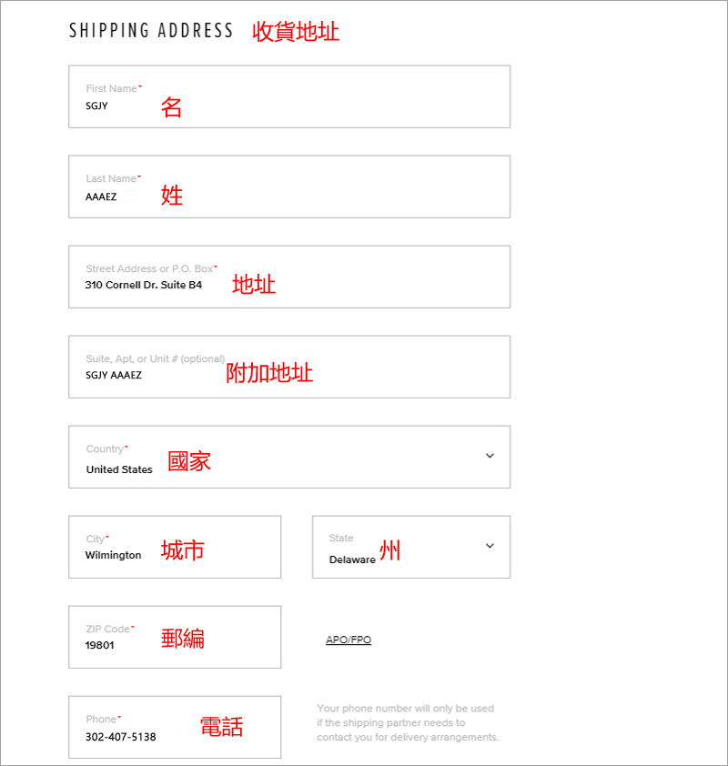Click the chevron arrow in the Country field

coord(490,456)
